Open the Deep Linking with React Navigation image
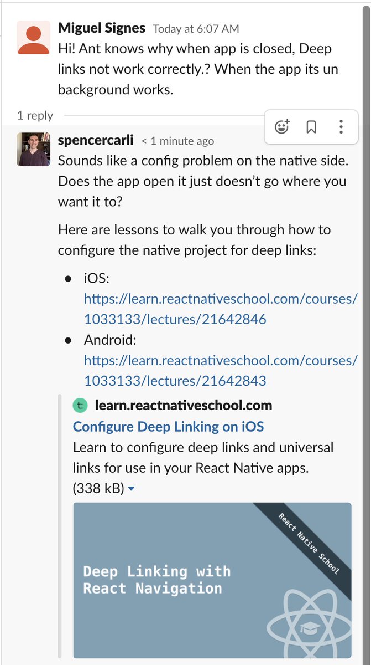 [x=212, y=580]
